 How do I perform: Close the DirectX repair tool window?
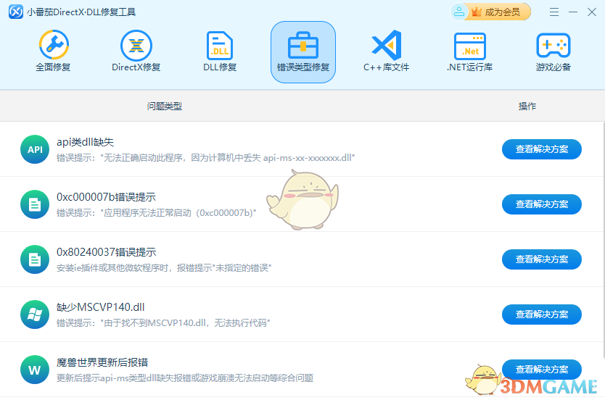[592, 12]
